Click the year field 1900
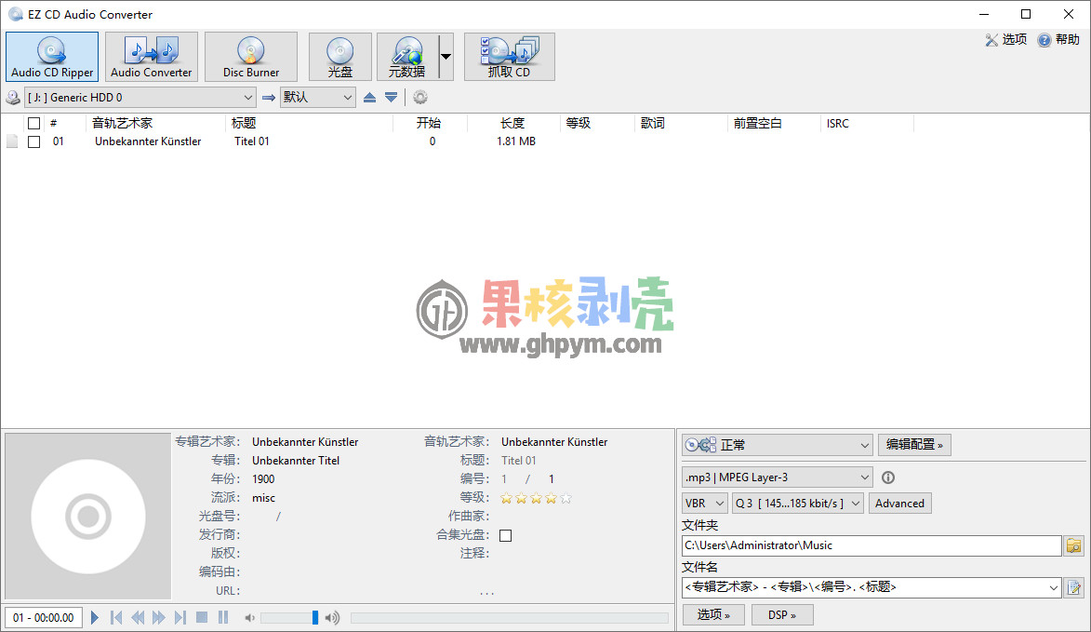 (264, 478)
